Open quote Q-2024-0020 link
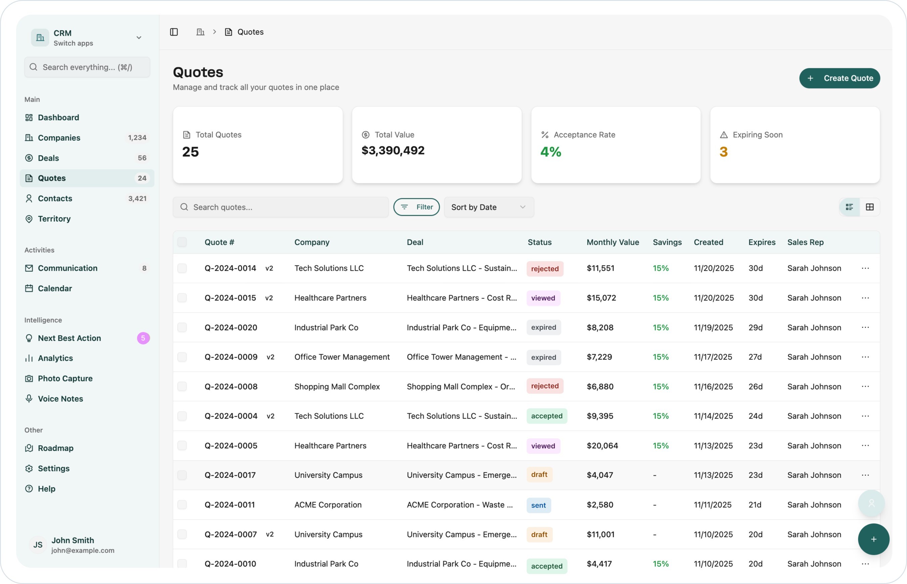The image size is (907, 584). pos(231,327)
